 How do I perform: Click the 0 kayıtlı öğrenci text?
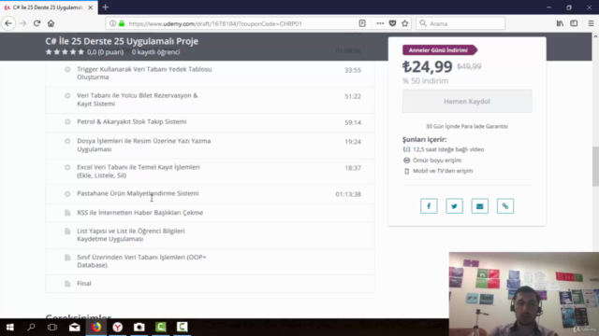click(x=155, y=52)
